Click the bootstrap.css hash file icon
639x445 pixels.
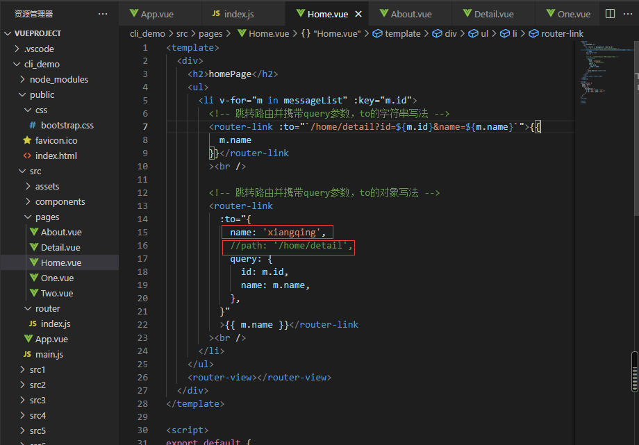tap(33, 126)
